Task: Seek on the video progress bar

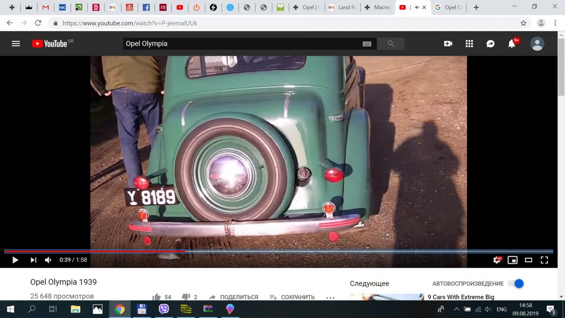Action: tap(279, 252)
